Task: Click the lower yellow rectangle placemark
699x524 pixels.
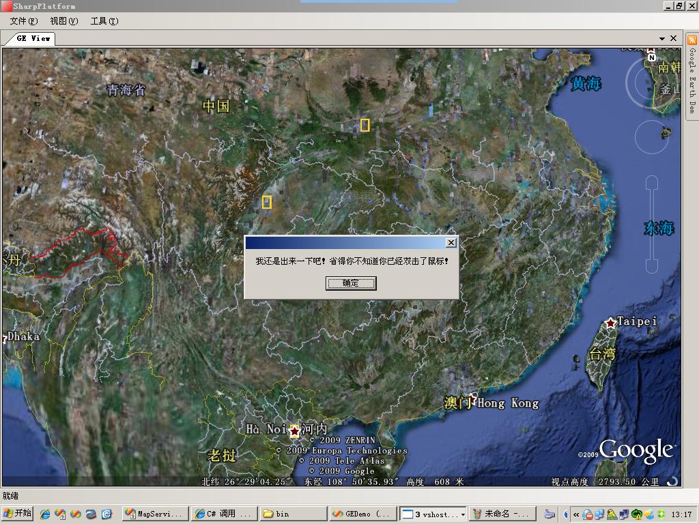Action: click(x=267, y=202)
